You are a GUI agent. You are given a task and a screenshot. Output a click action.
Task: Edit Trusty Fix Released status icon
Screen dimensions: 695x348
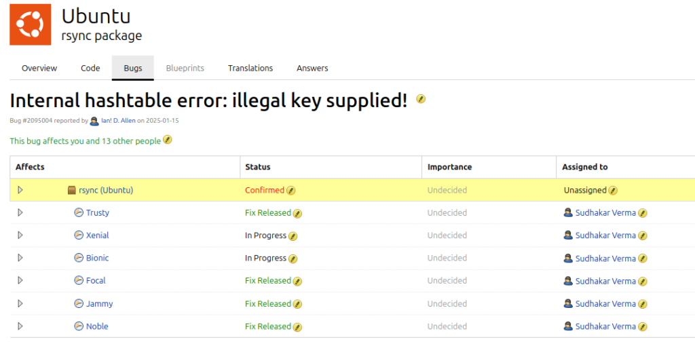click(x=297, y=213)
